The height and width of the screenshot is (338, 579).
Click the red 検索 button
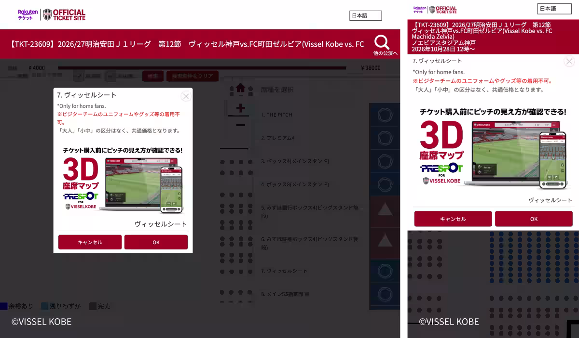point(152,76)
